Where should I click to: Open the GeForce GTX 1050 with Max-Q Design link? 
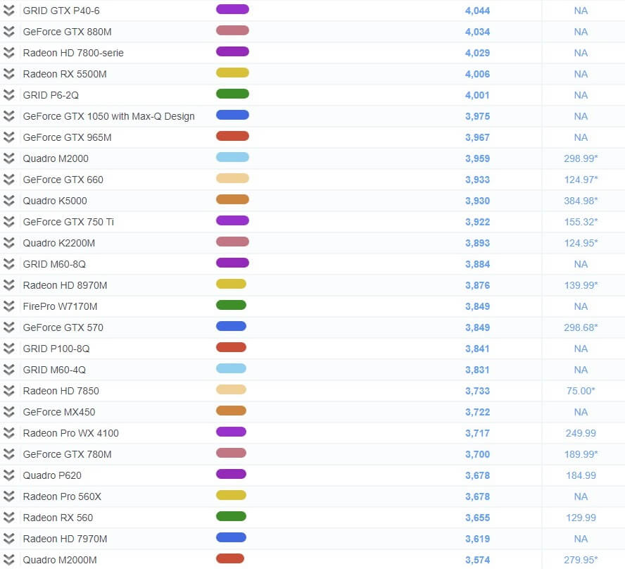coord(109,116)
